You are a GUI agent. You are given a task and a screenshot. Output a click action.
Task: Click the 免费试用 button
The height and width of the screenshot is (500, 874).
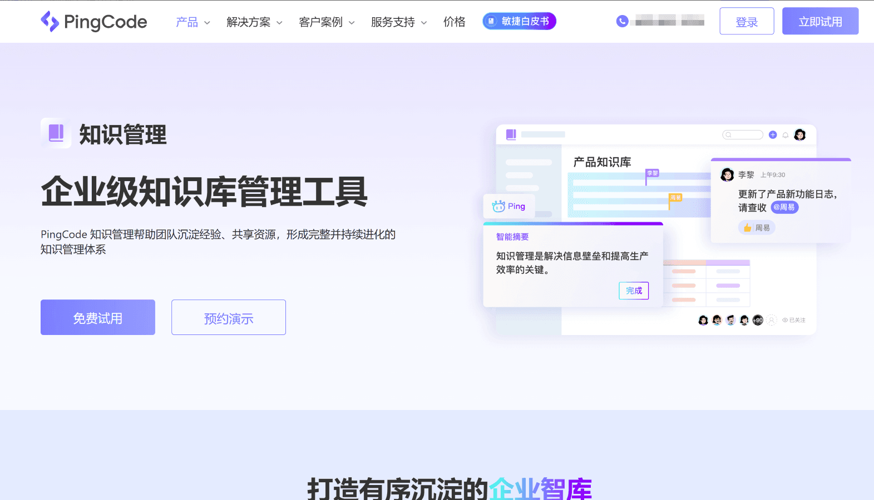98,317
